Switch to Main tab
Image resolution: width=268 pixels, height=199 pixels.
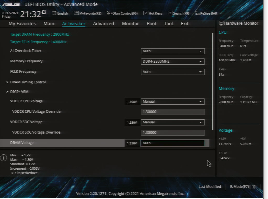coord(49,24)
